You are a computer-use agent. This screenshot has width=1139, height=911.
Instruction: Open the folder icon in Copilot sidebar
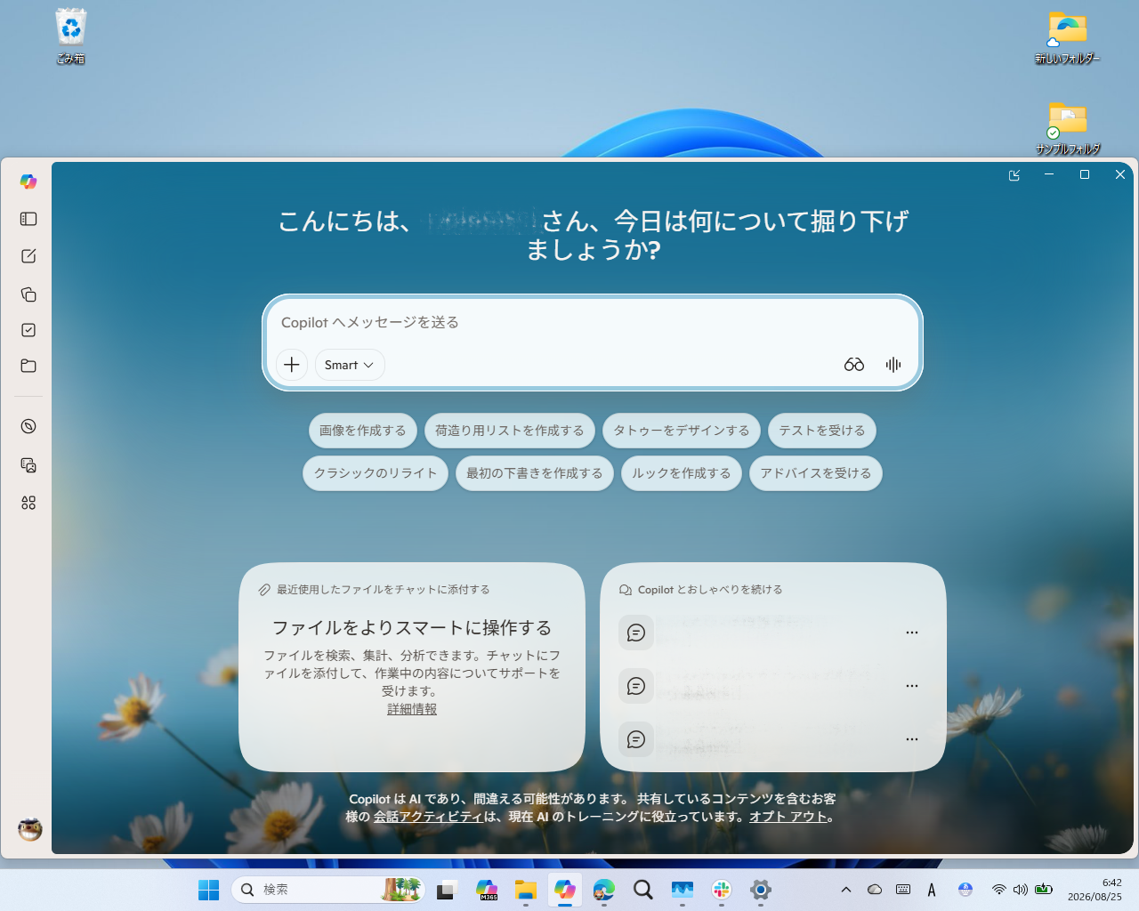(28, 366)
